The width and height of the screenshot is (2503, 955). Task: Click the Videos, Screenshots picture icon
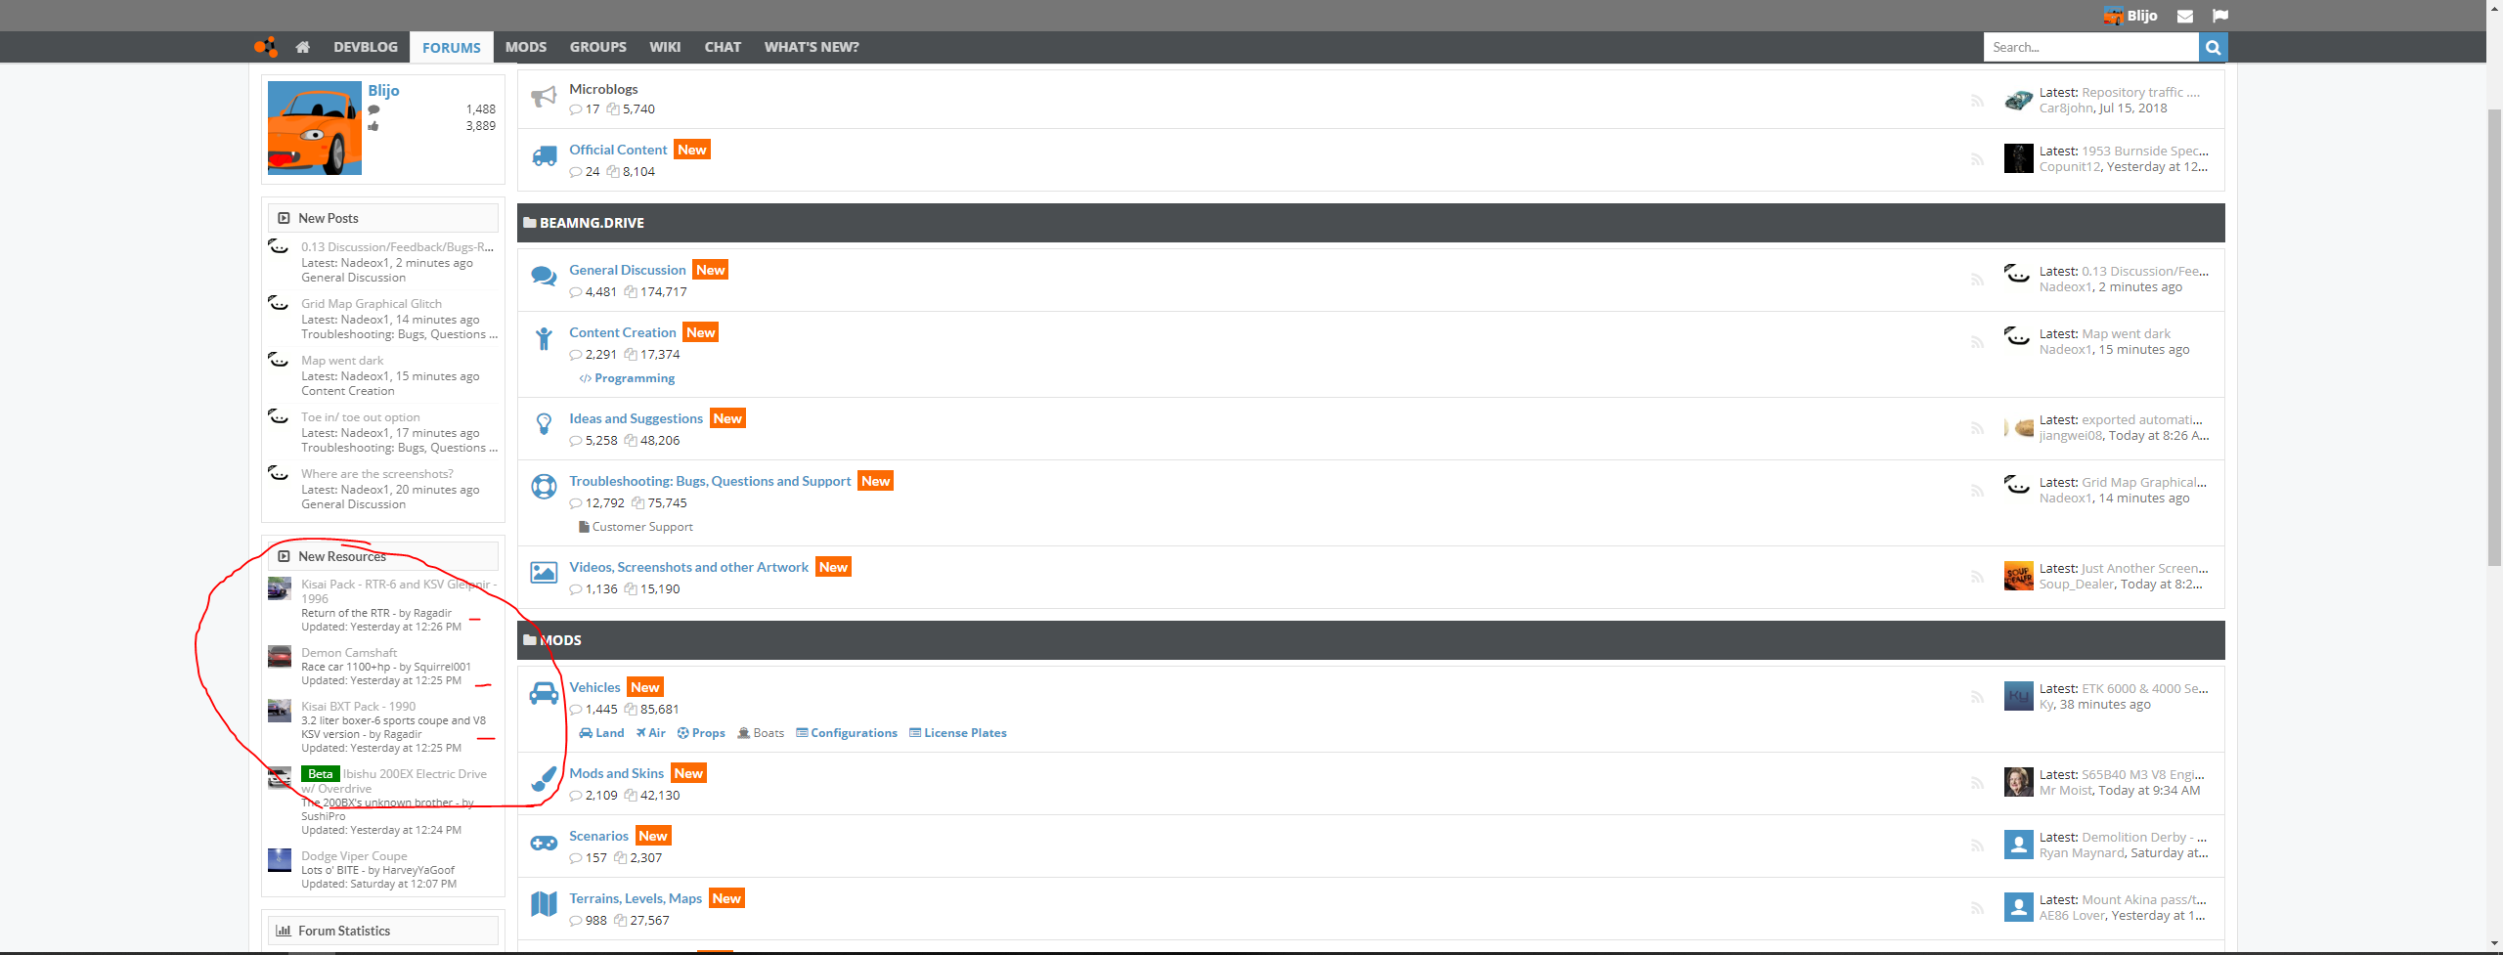tap(544, 572)
